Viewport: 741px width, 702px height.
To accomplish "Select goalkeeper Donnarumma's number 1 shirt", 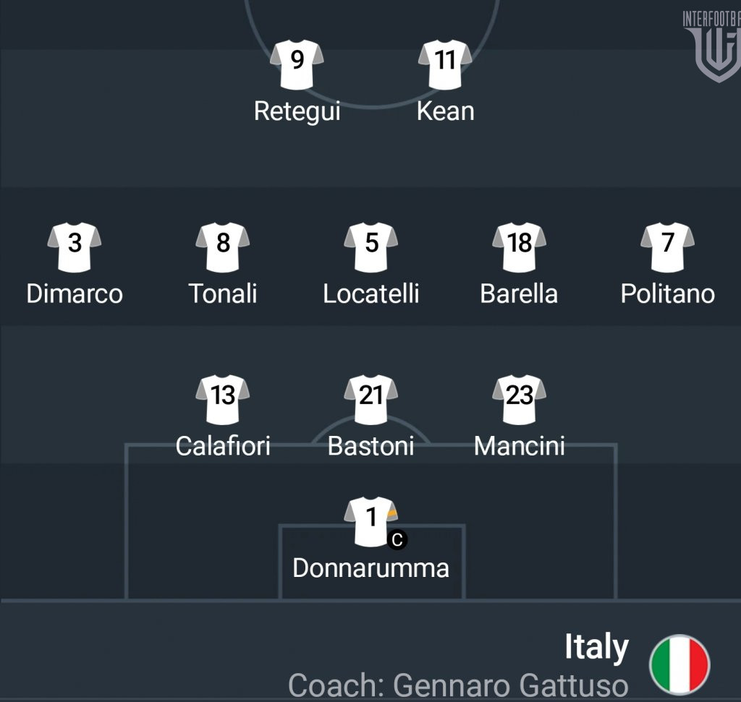I will tap(370, 521).
